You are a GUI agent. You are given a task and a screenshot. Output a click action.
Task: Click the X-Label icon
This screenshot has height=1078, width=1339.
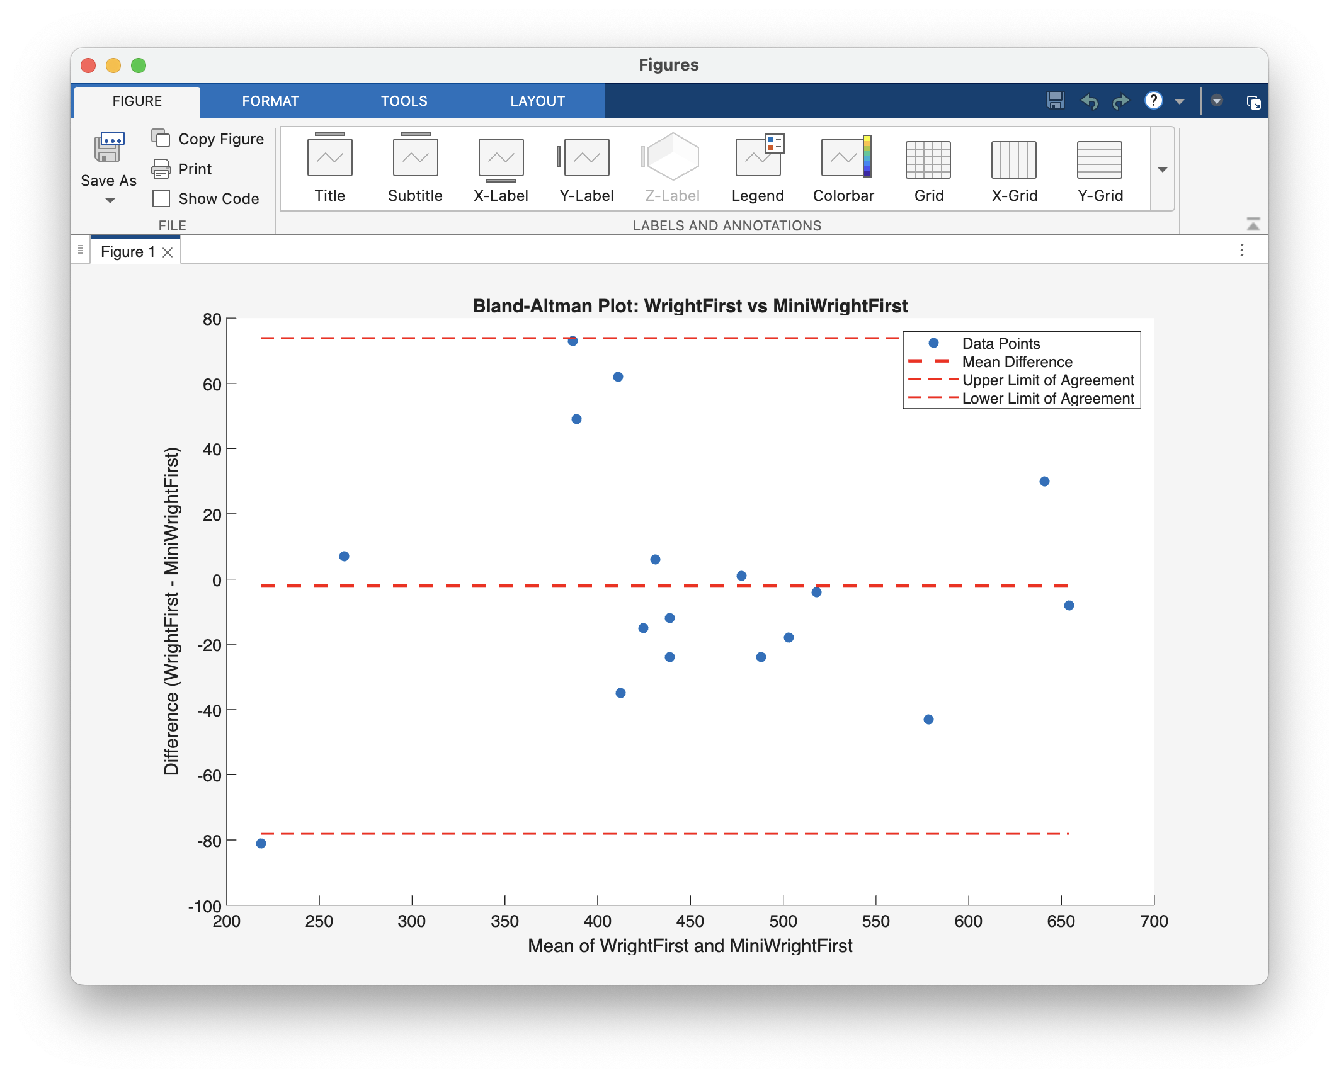coord(501,157)
